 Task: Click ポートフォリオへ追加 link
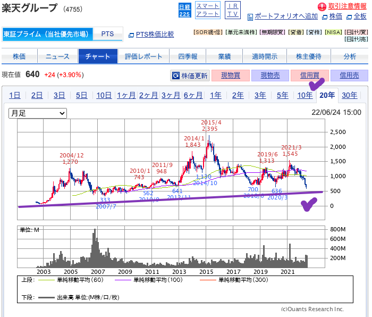[286, 16]
